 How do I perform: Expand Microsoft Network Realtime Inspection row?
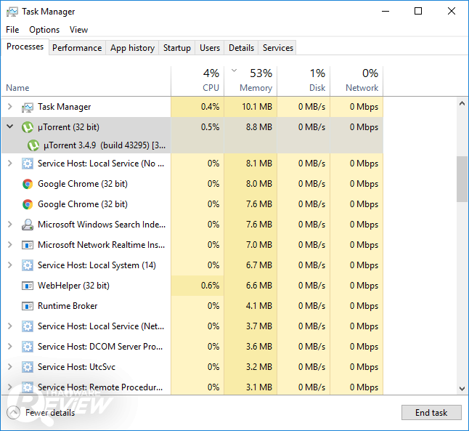(x=10, y=245)
